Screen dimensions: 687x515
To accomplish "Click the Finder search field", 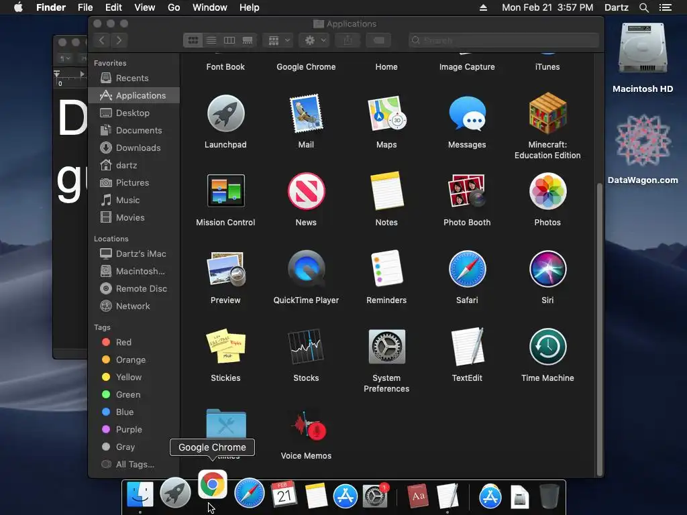I will [x=504, y=40].
